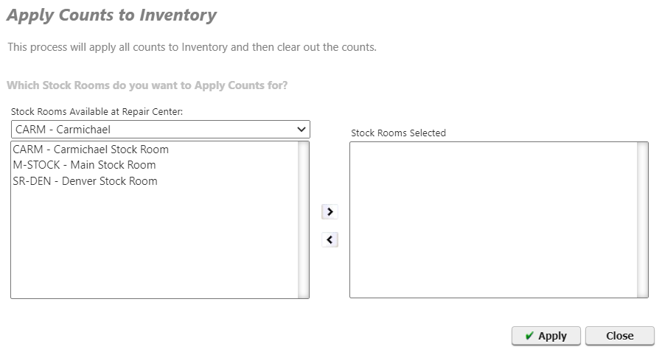Screen dimensions: 662x355
Task: Select M-STOCK - Main Stock Room
Action: (85, 165)
